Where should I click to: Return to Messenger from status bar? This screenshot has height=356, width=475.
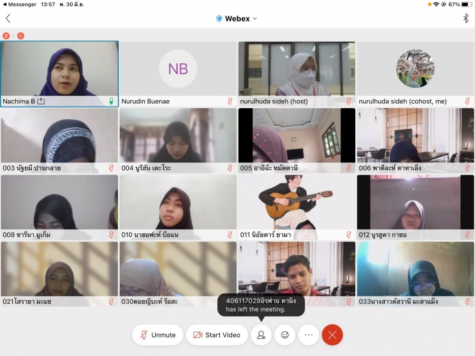coord(20,4)
